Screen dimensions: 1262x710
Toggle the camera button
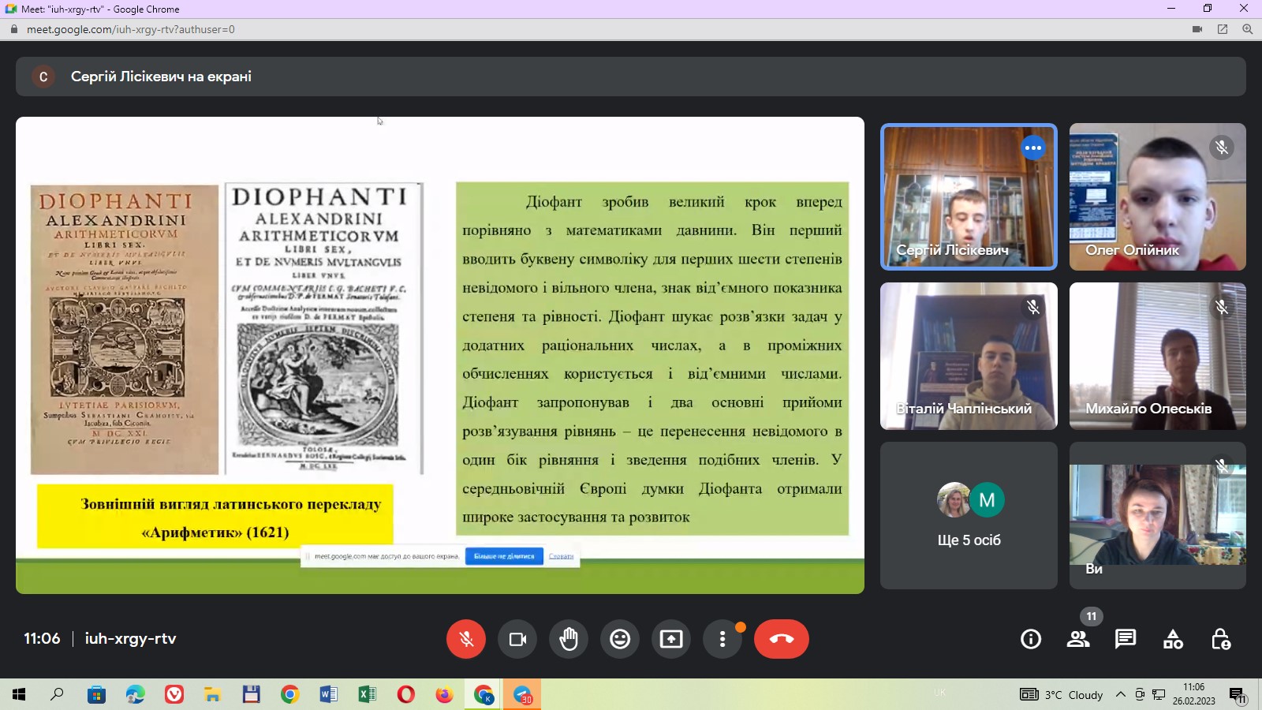[x=517, y=639]
